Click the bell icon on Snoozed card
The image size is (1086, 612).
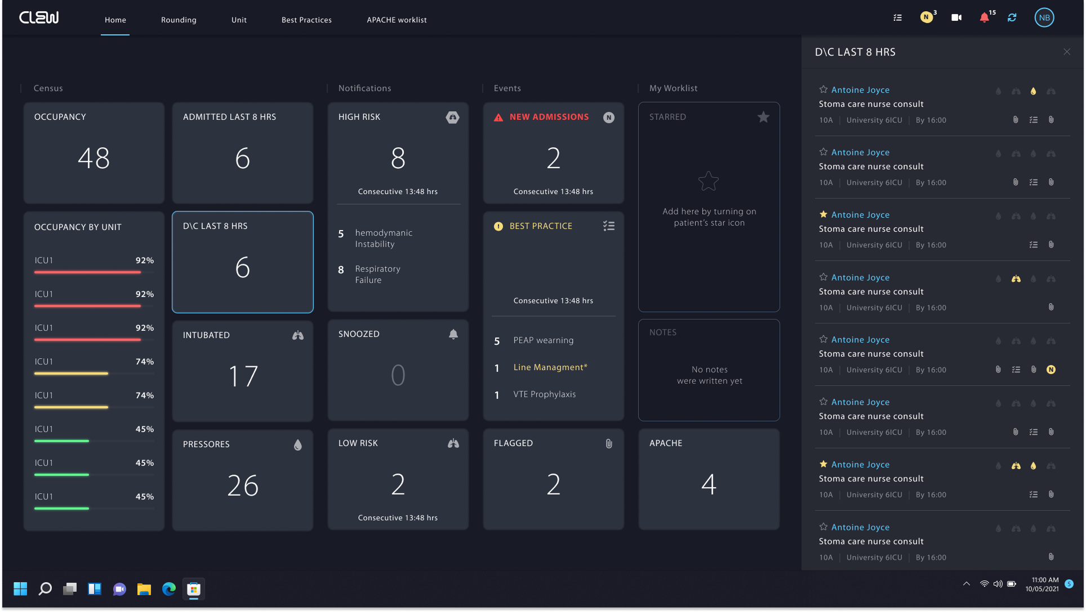tap(453, 334)
